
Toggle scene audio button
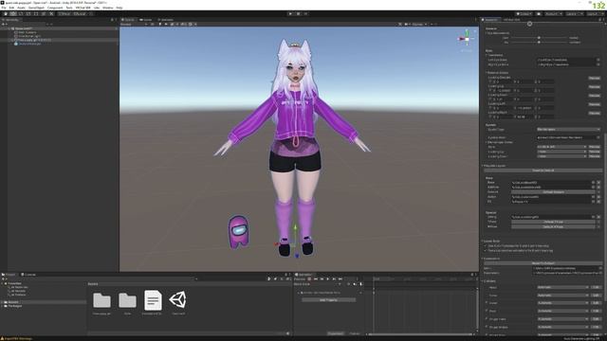coord(166,24)
